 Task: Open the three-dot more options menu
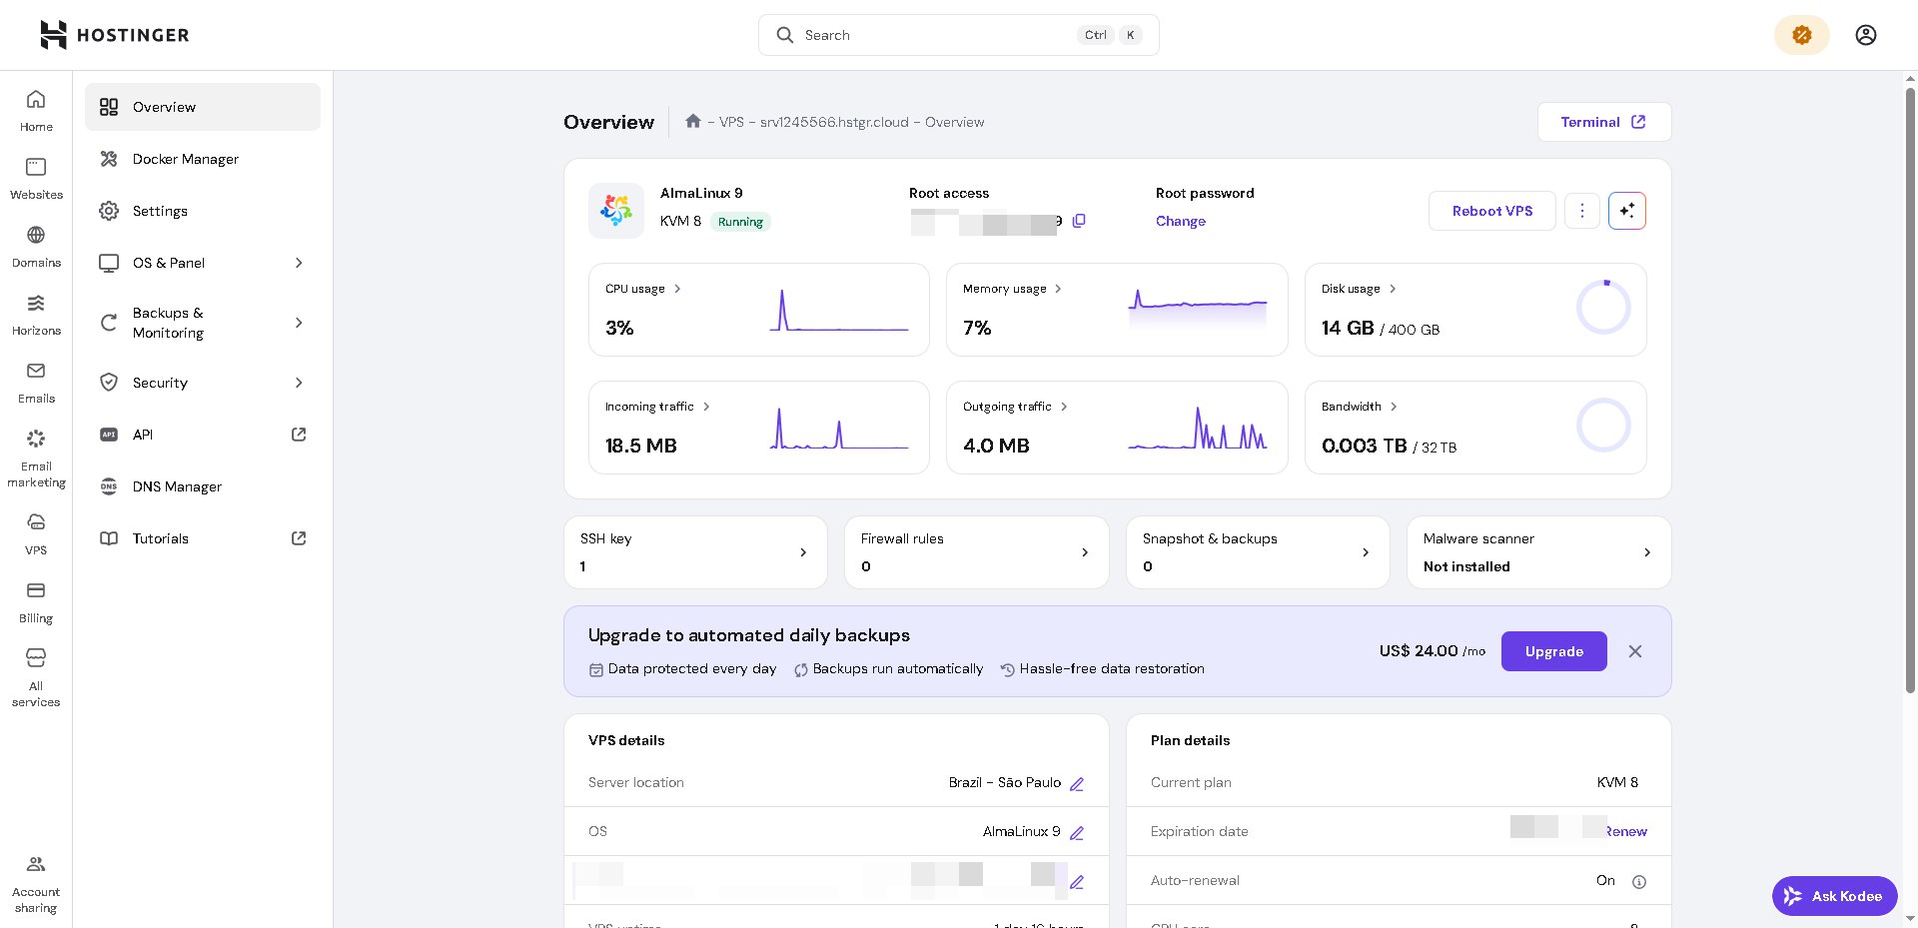point(1581,211)
